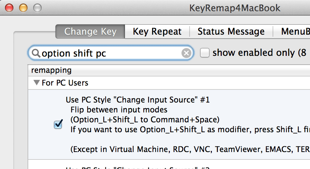Viewport: 310px width, 169px height.
Task: Clear the search field with the X icon
Action: pos(186,53)
